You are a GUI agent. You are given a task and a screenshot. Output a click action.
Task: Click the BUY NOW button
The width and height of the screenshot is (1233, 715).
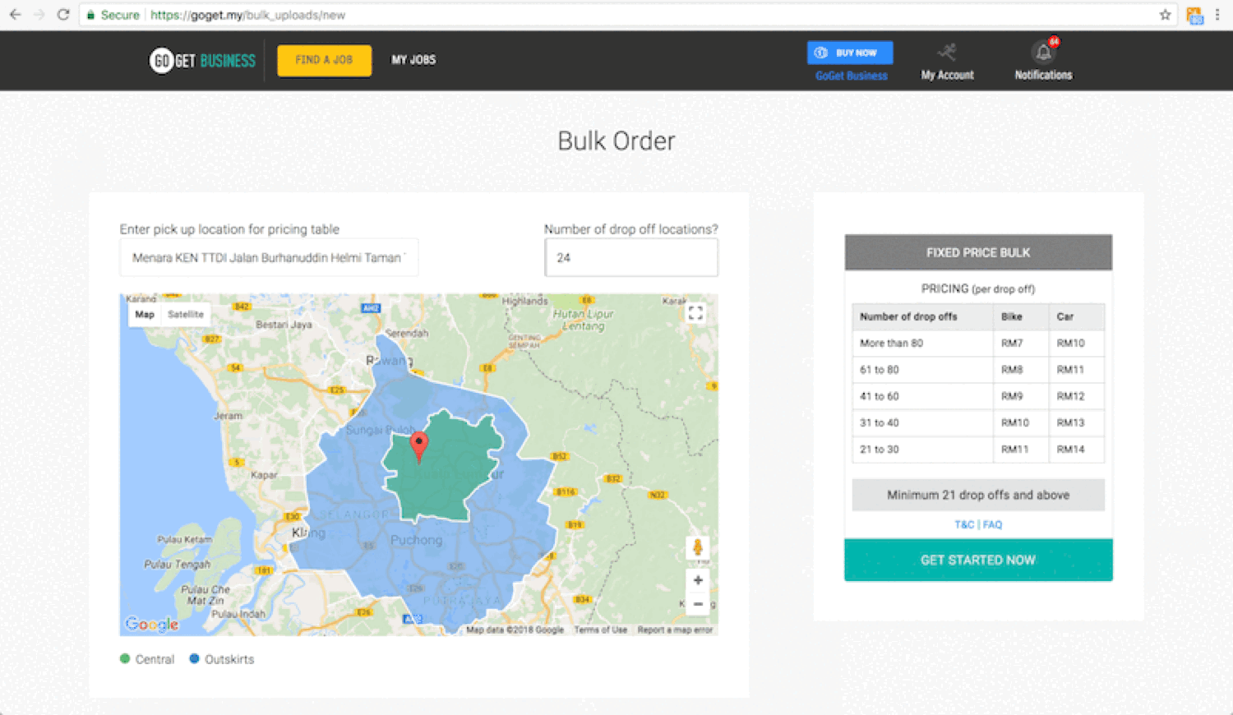pos(850,53)
